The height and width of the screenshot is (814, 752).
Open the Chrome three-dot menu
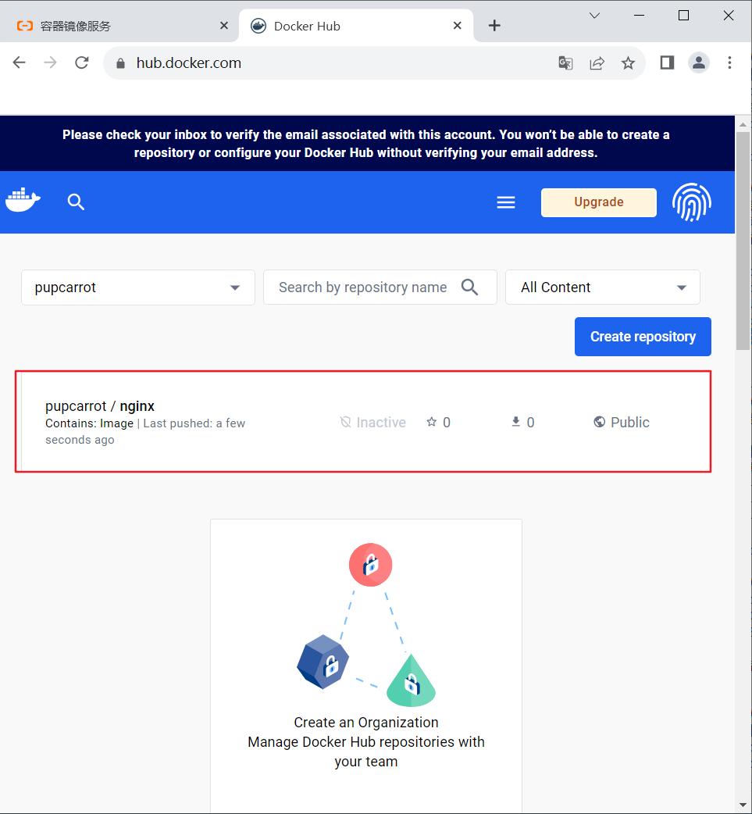(x=729, y=62)
